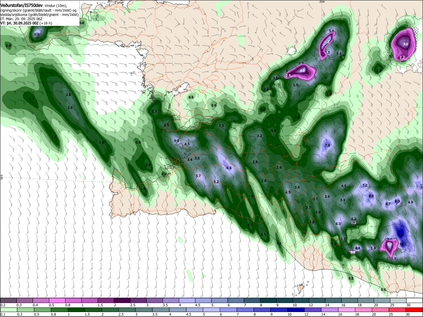Select the 8.0 precipitation value
Viewport: 423px width, 317px height.
coord(371,196)
